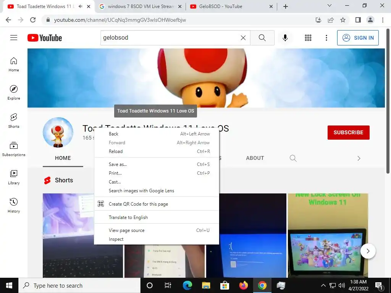This screenshot has width=391, height=293.
Task: Select Inspect in the context menu
Action: click(157, 239)
